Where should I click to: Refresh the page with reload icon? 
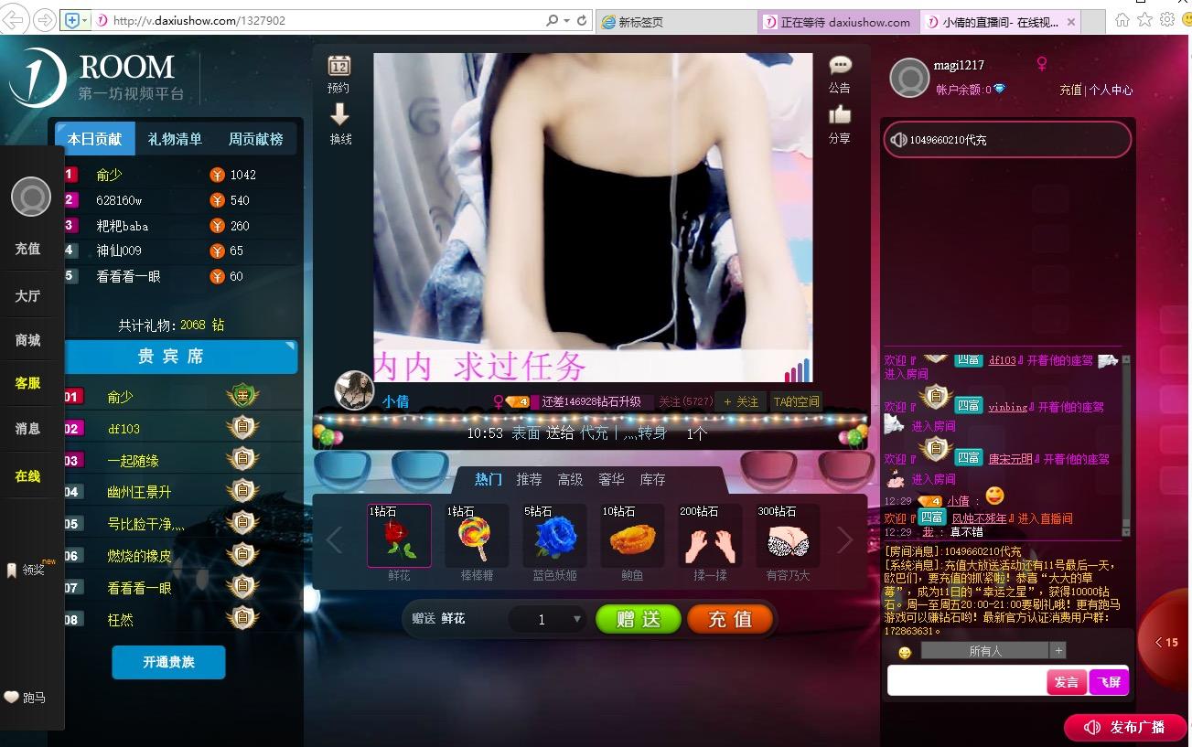(582, 20)
